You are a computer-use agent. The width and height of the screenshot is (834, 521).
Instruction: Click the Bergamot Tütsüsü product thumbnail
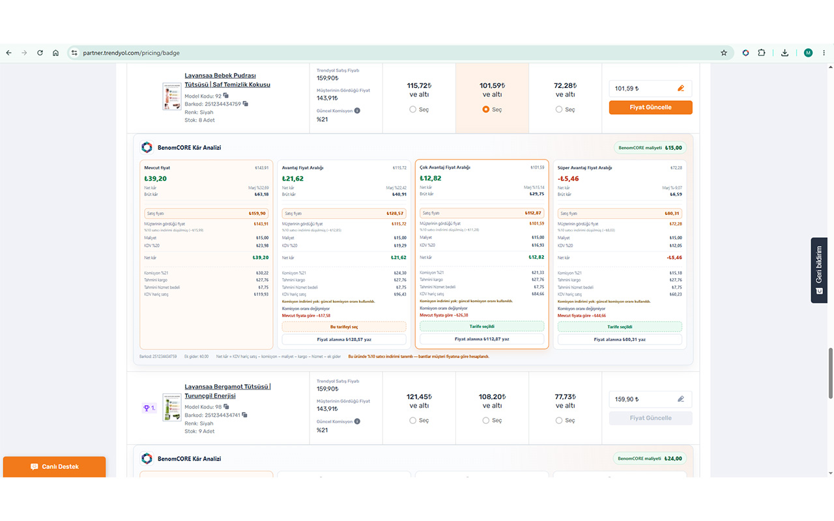point(172,407)
